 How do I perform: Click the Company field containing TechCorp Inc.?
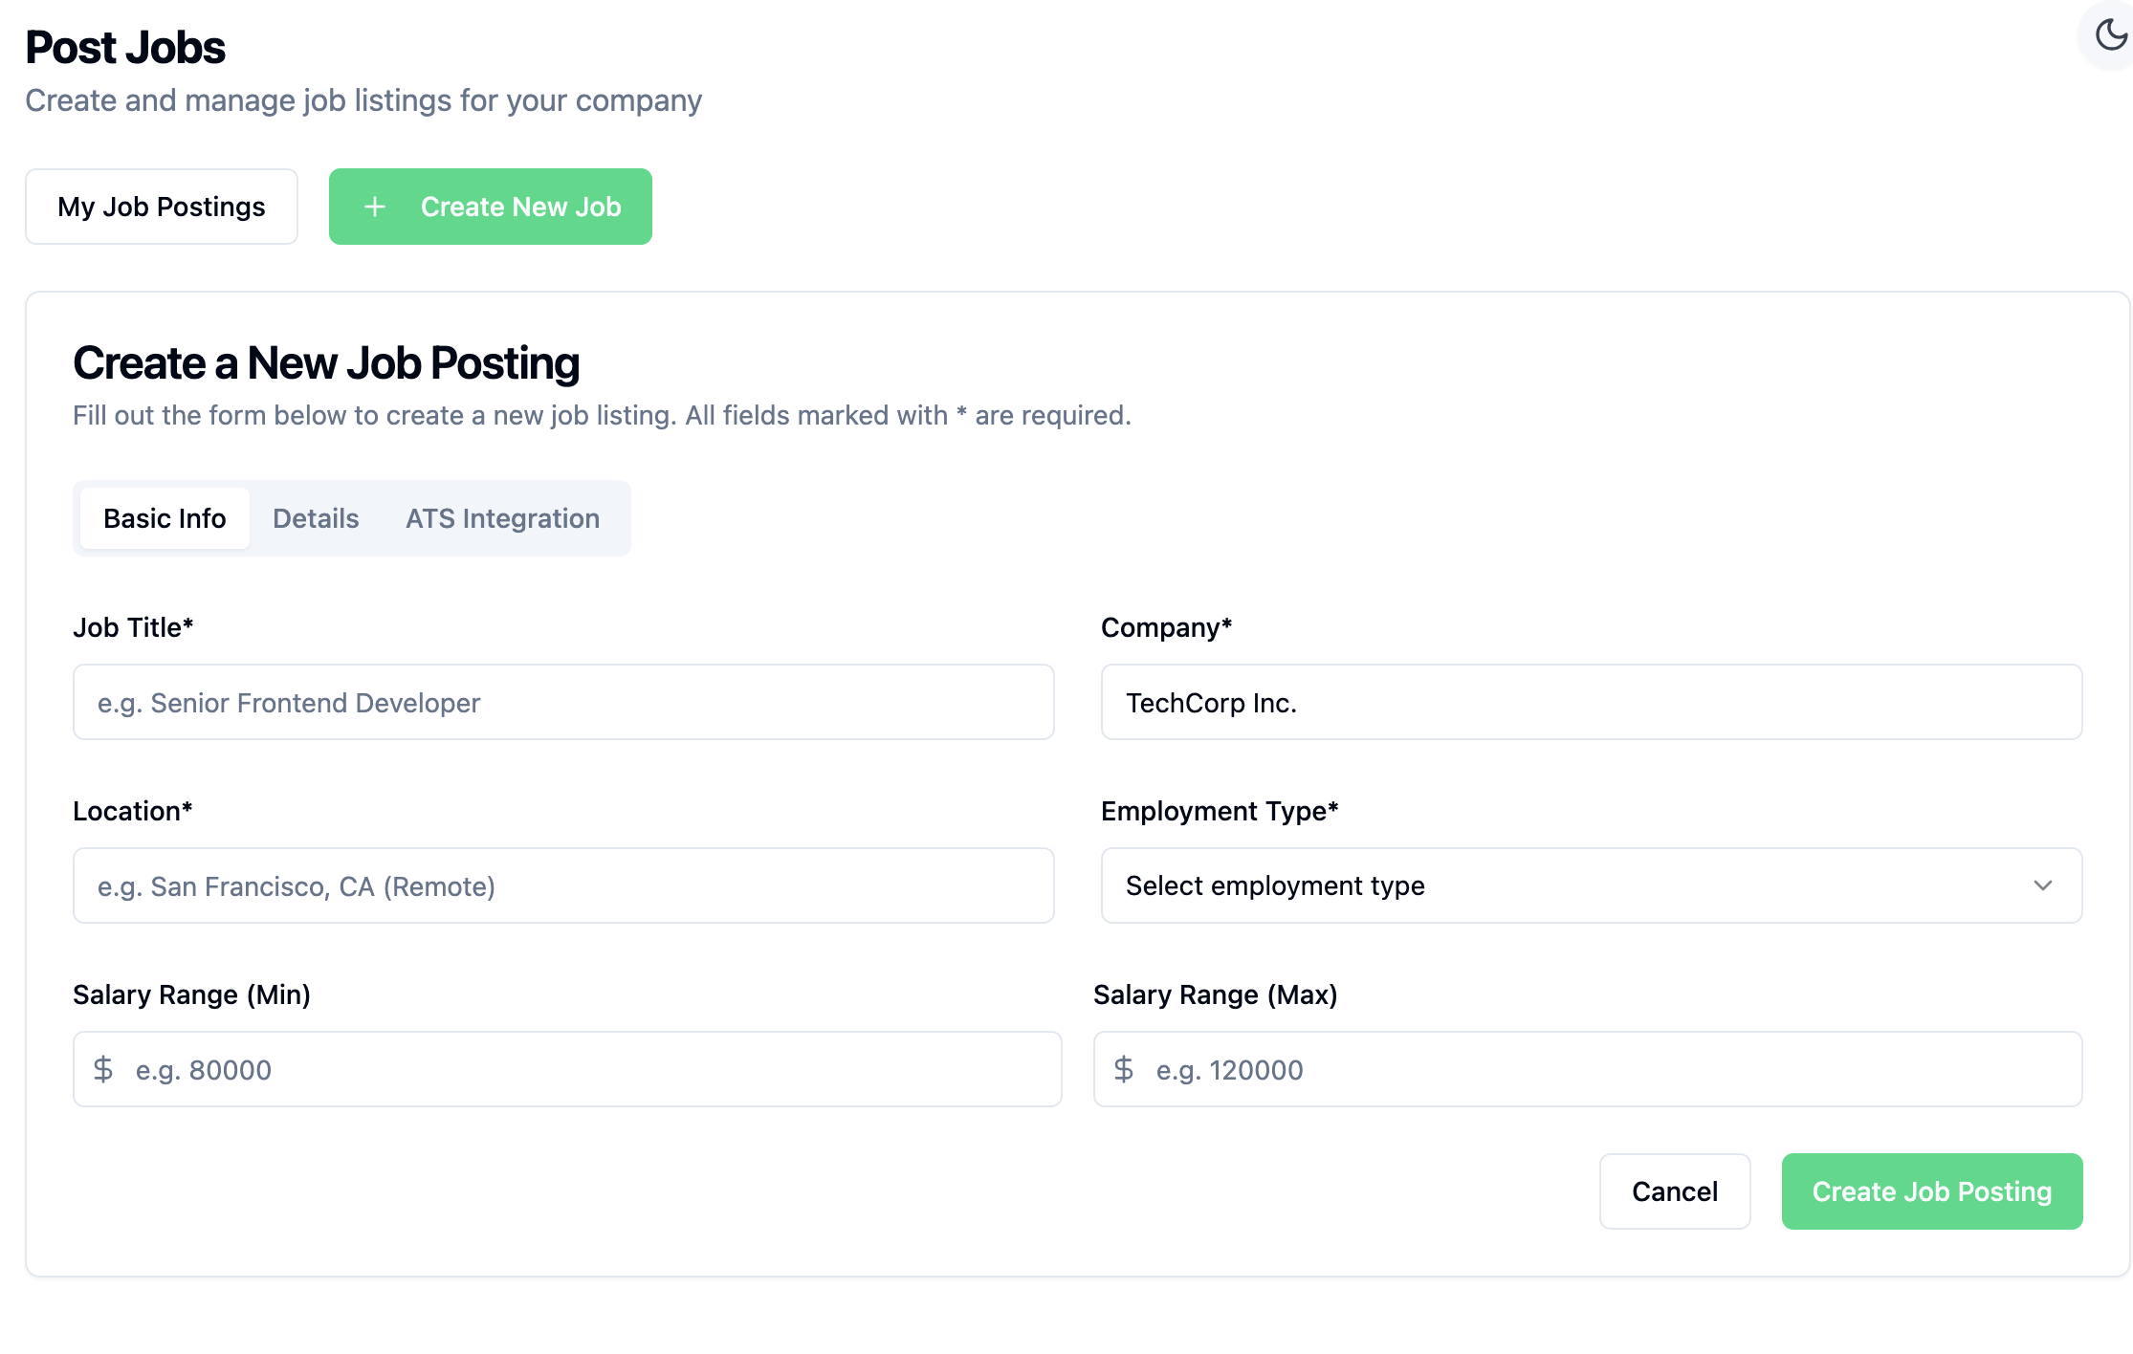(1591, 702)
